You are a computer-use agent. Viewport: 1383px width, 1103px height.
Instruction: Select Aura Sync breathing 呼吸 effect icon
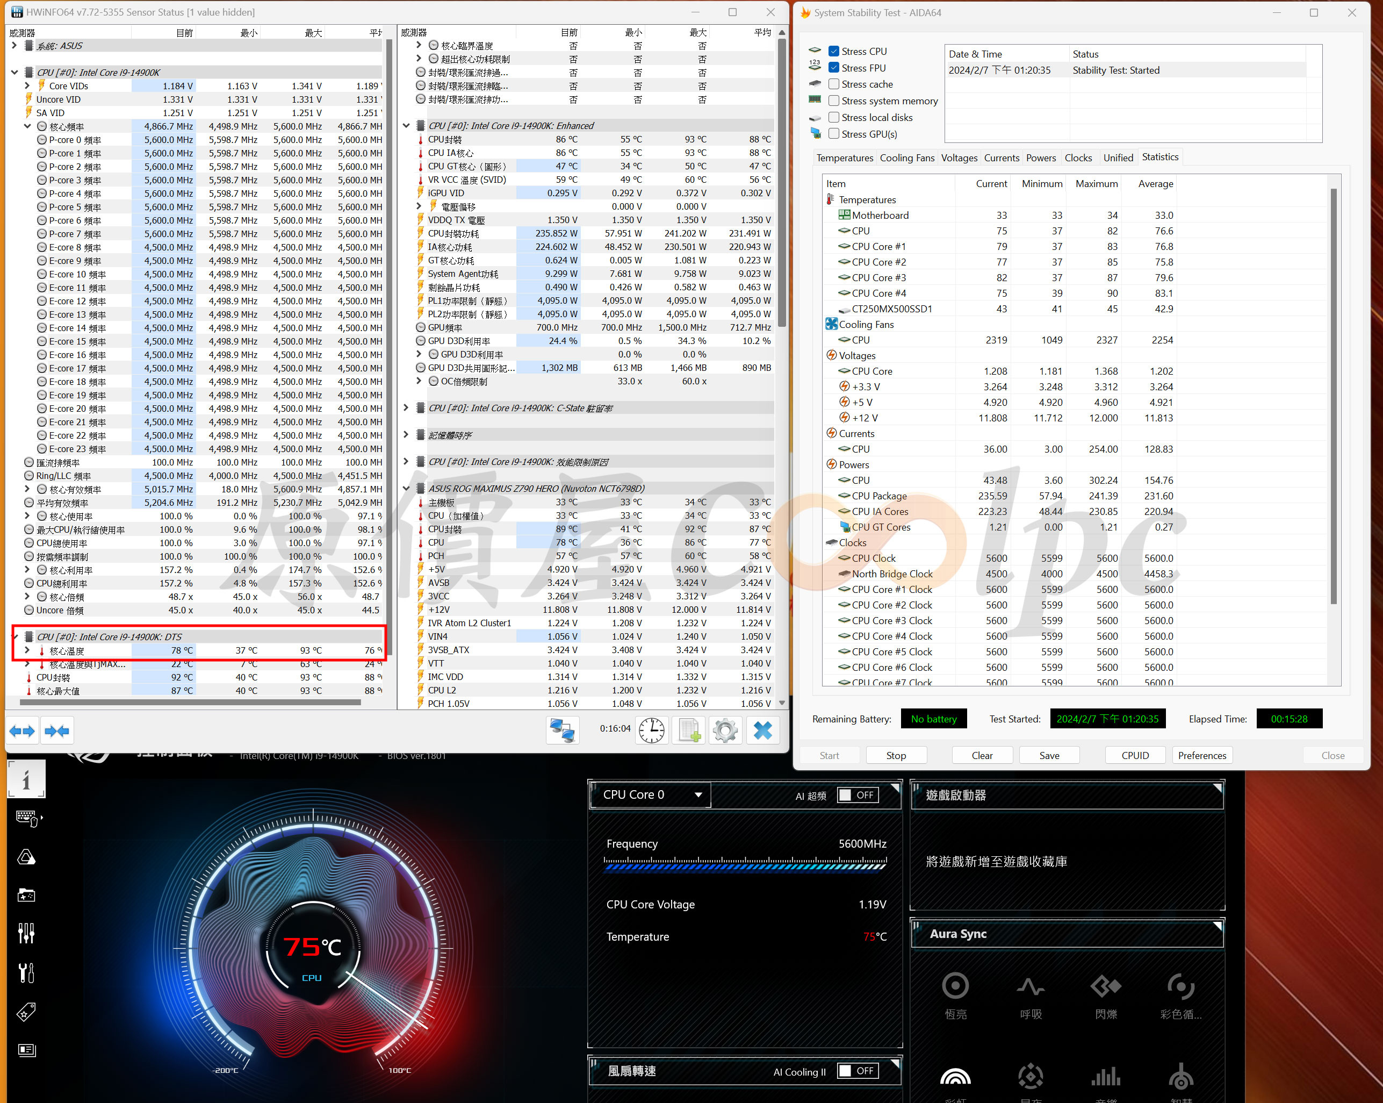(1031, 986)
